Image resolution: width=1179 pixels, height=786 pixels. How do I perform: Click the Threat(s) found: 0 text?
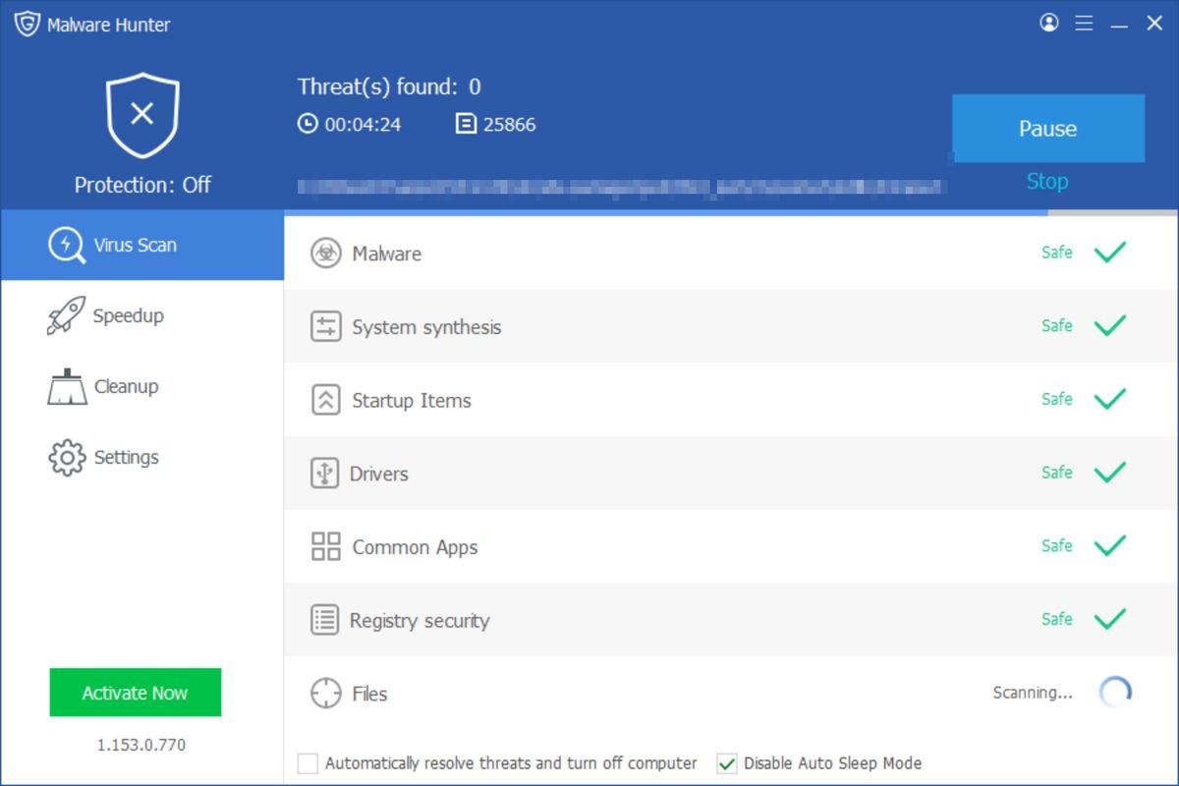[x=389, y=86]
